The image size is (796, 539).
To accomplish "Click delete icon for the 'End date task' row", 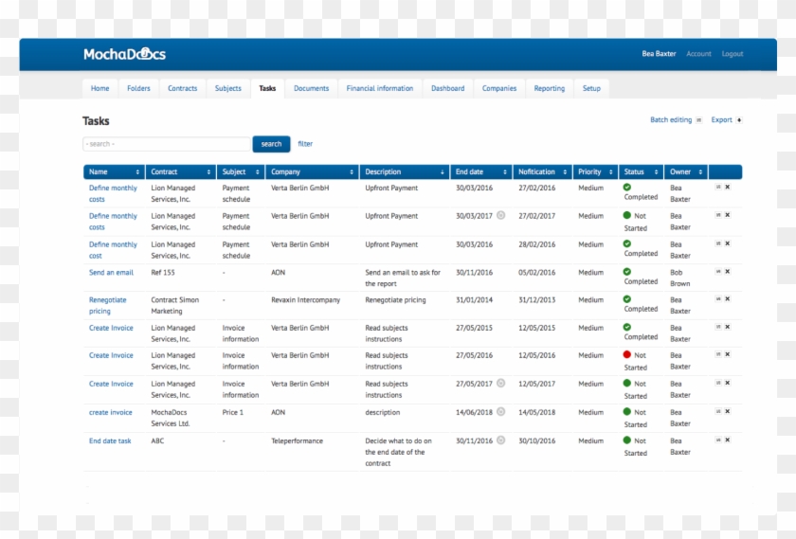I will click(728, 440).
